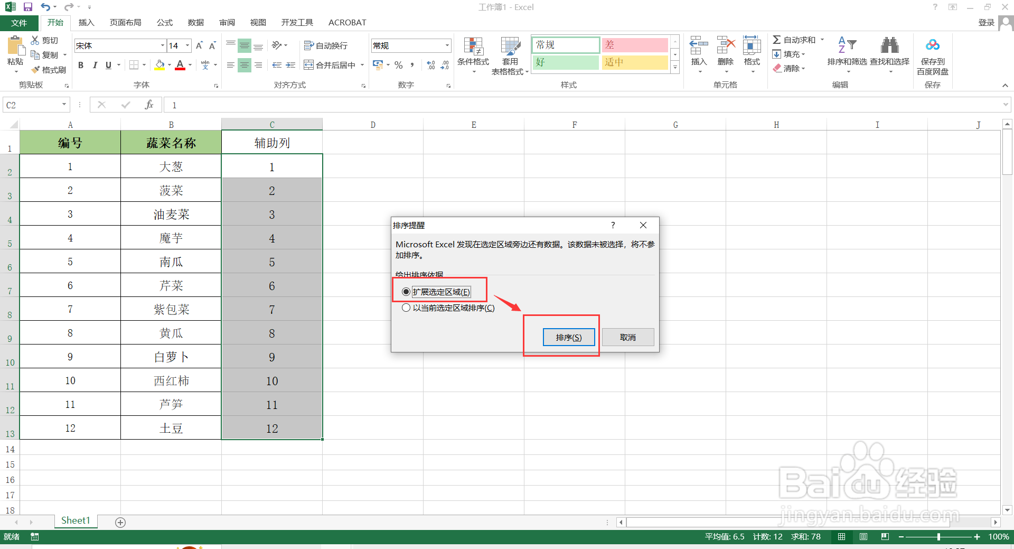Open the font name dropdown 宋体

[x=162, y=45]
